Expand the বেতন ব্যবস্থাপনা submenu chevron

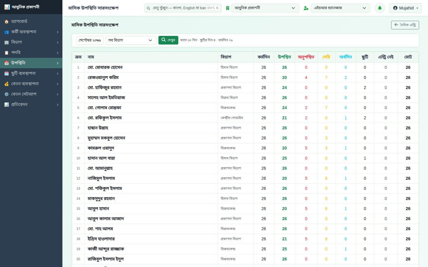coord(58,84)
